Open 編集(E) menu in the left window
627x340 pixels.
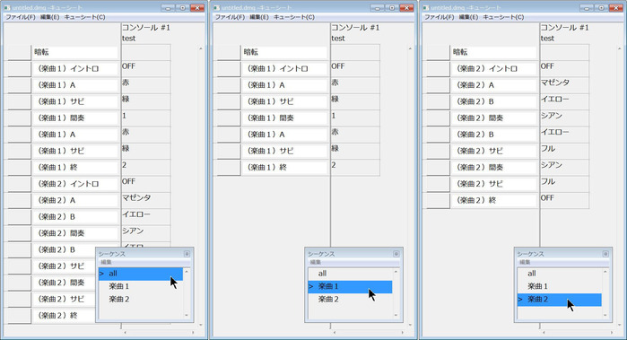click(49, 17)
